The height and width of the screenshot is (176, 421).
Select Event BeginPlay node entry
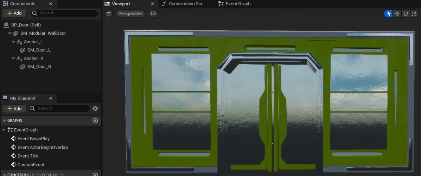coord(33,138)
